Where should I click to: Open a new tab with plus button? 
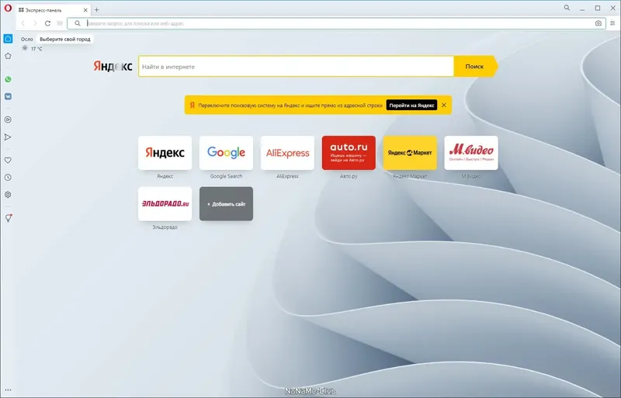point(96,10)
